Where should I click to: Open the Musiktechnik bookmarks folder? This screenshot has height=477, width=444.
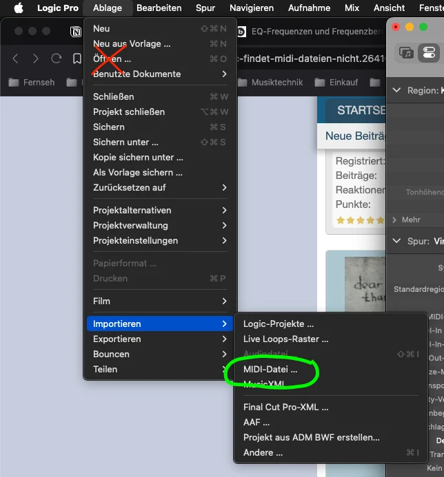tap(270, 83)
